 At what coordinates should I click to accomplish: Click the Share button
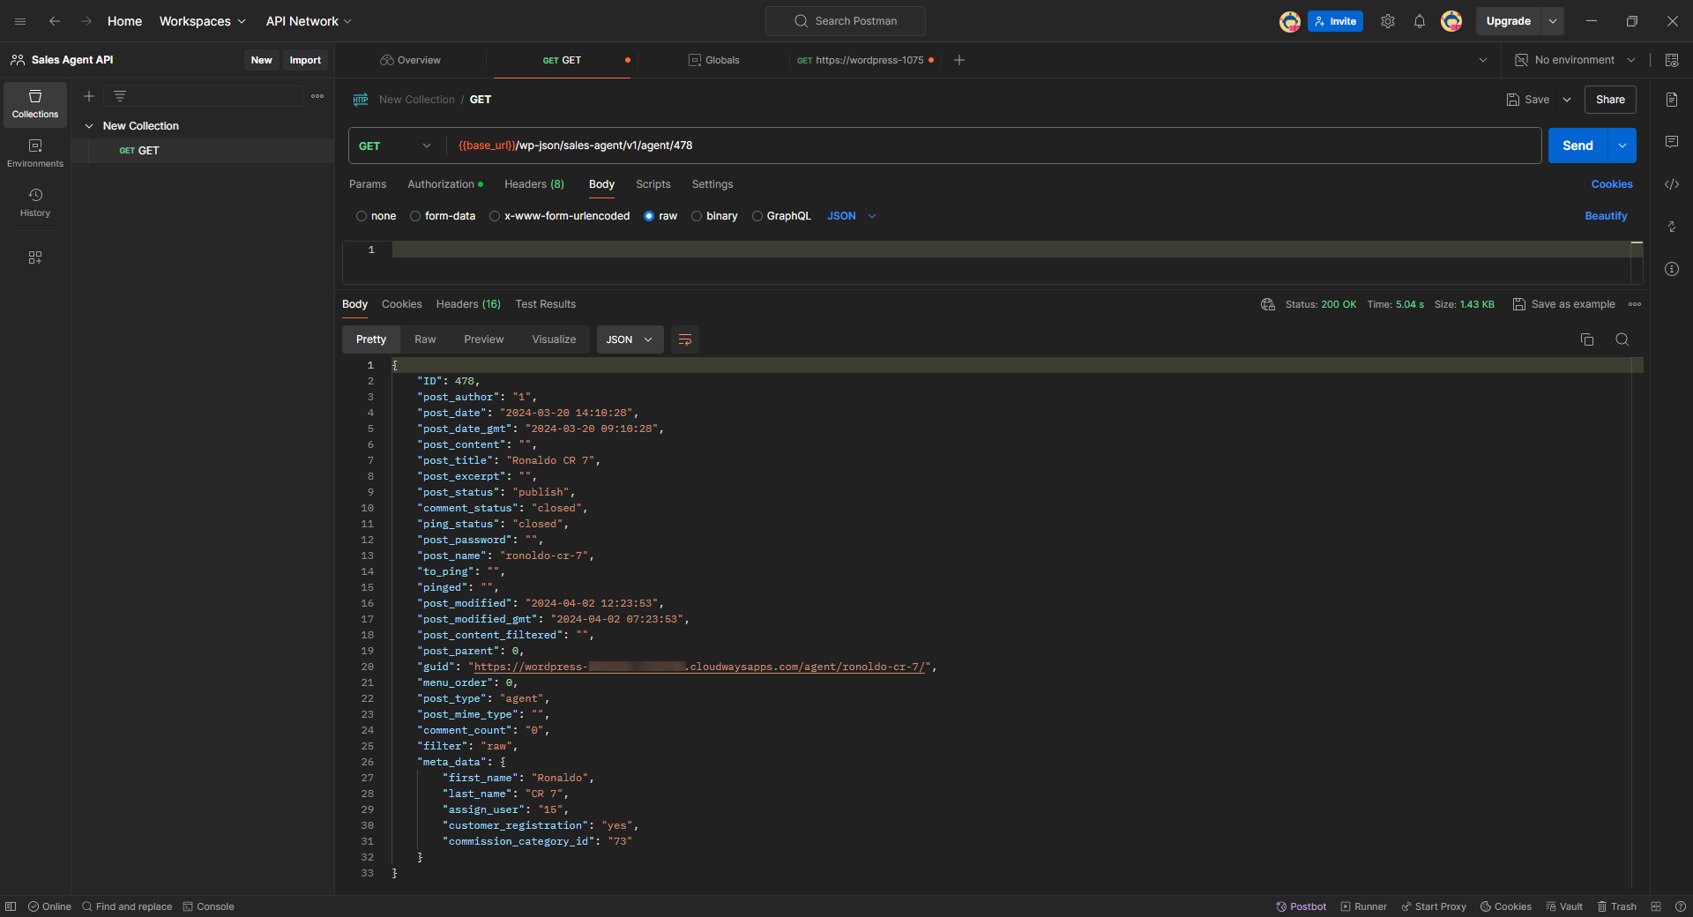click(x=1610, y=100)
